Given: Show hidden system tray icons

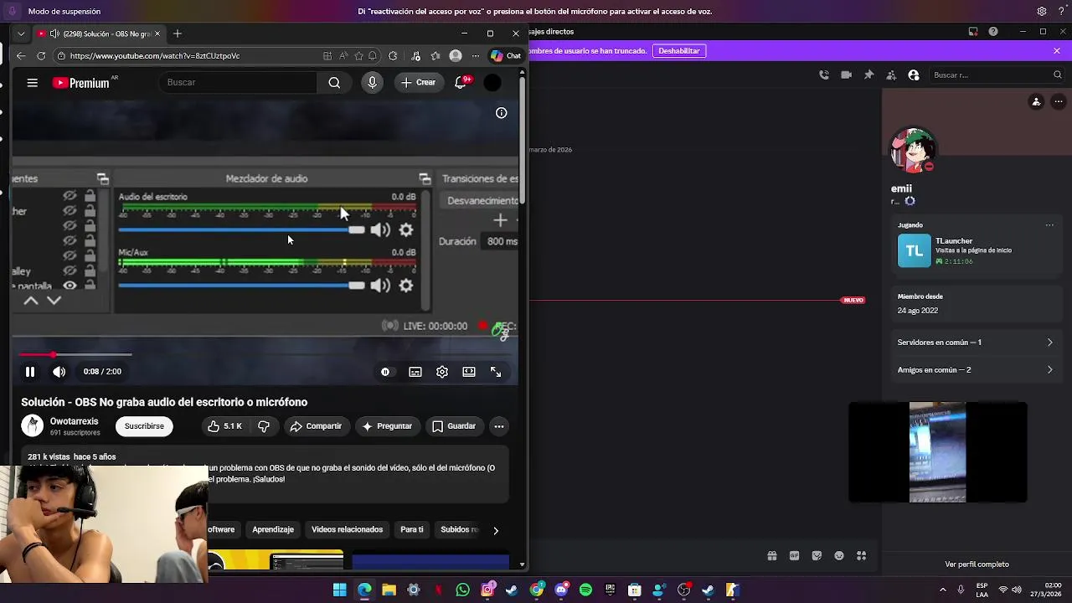Looking at the screenshot, I should pyautogui.click(x=942, y=590).
